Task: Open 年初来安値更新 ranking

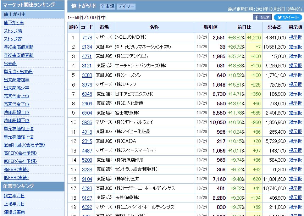Action: (18, 55)
